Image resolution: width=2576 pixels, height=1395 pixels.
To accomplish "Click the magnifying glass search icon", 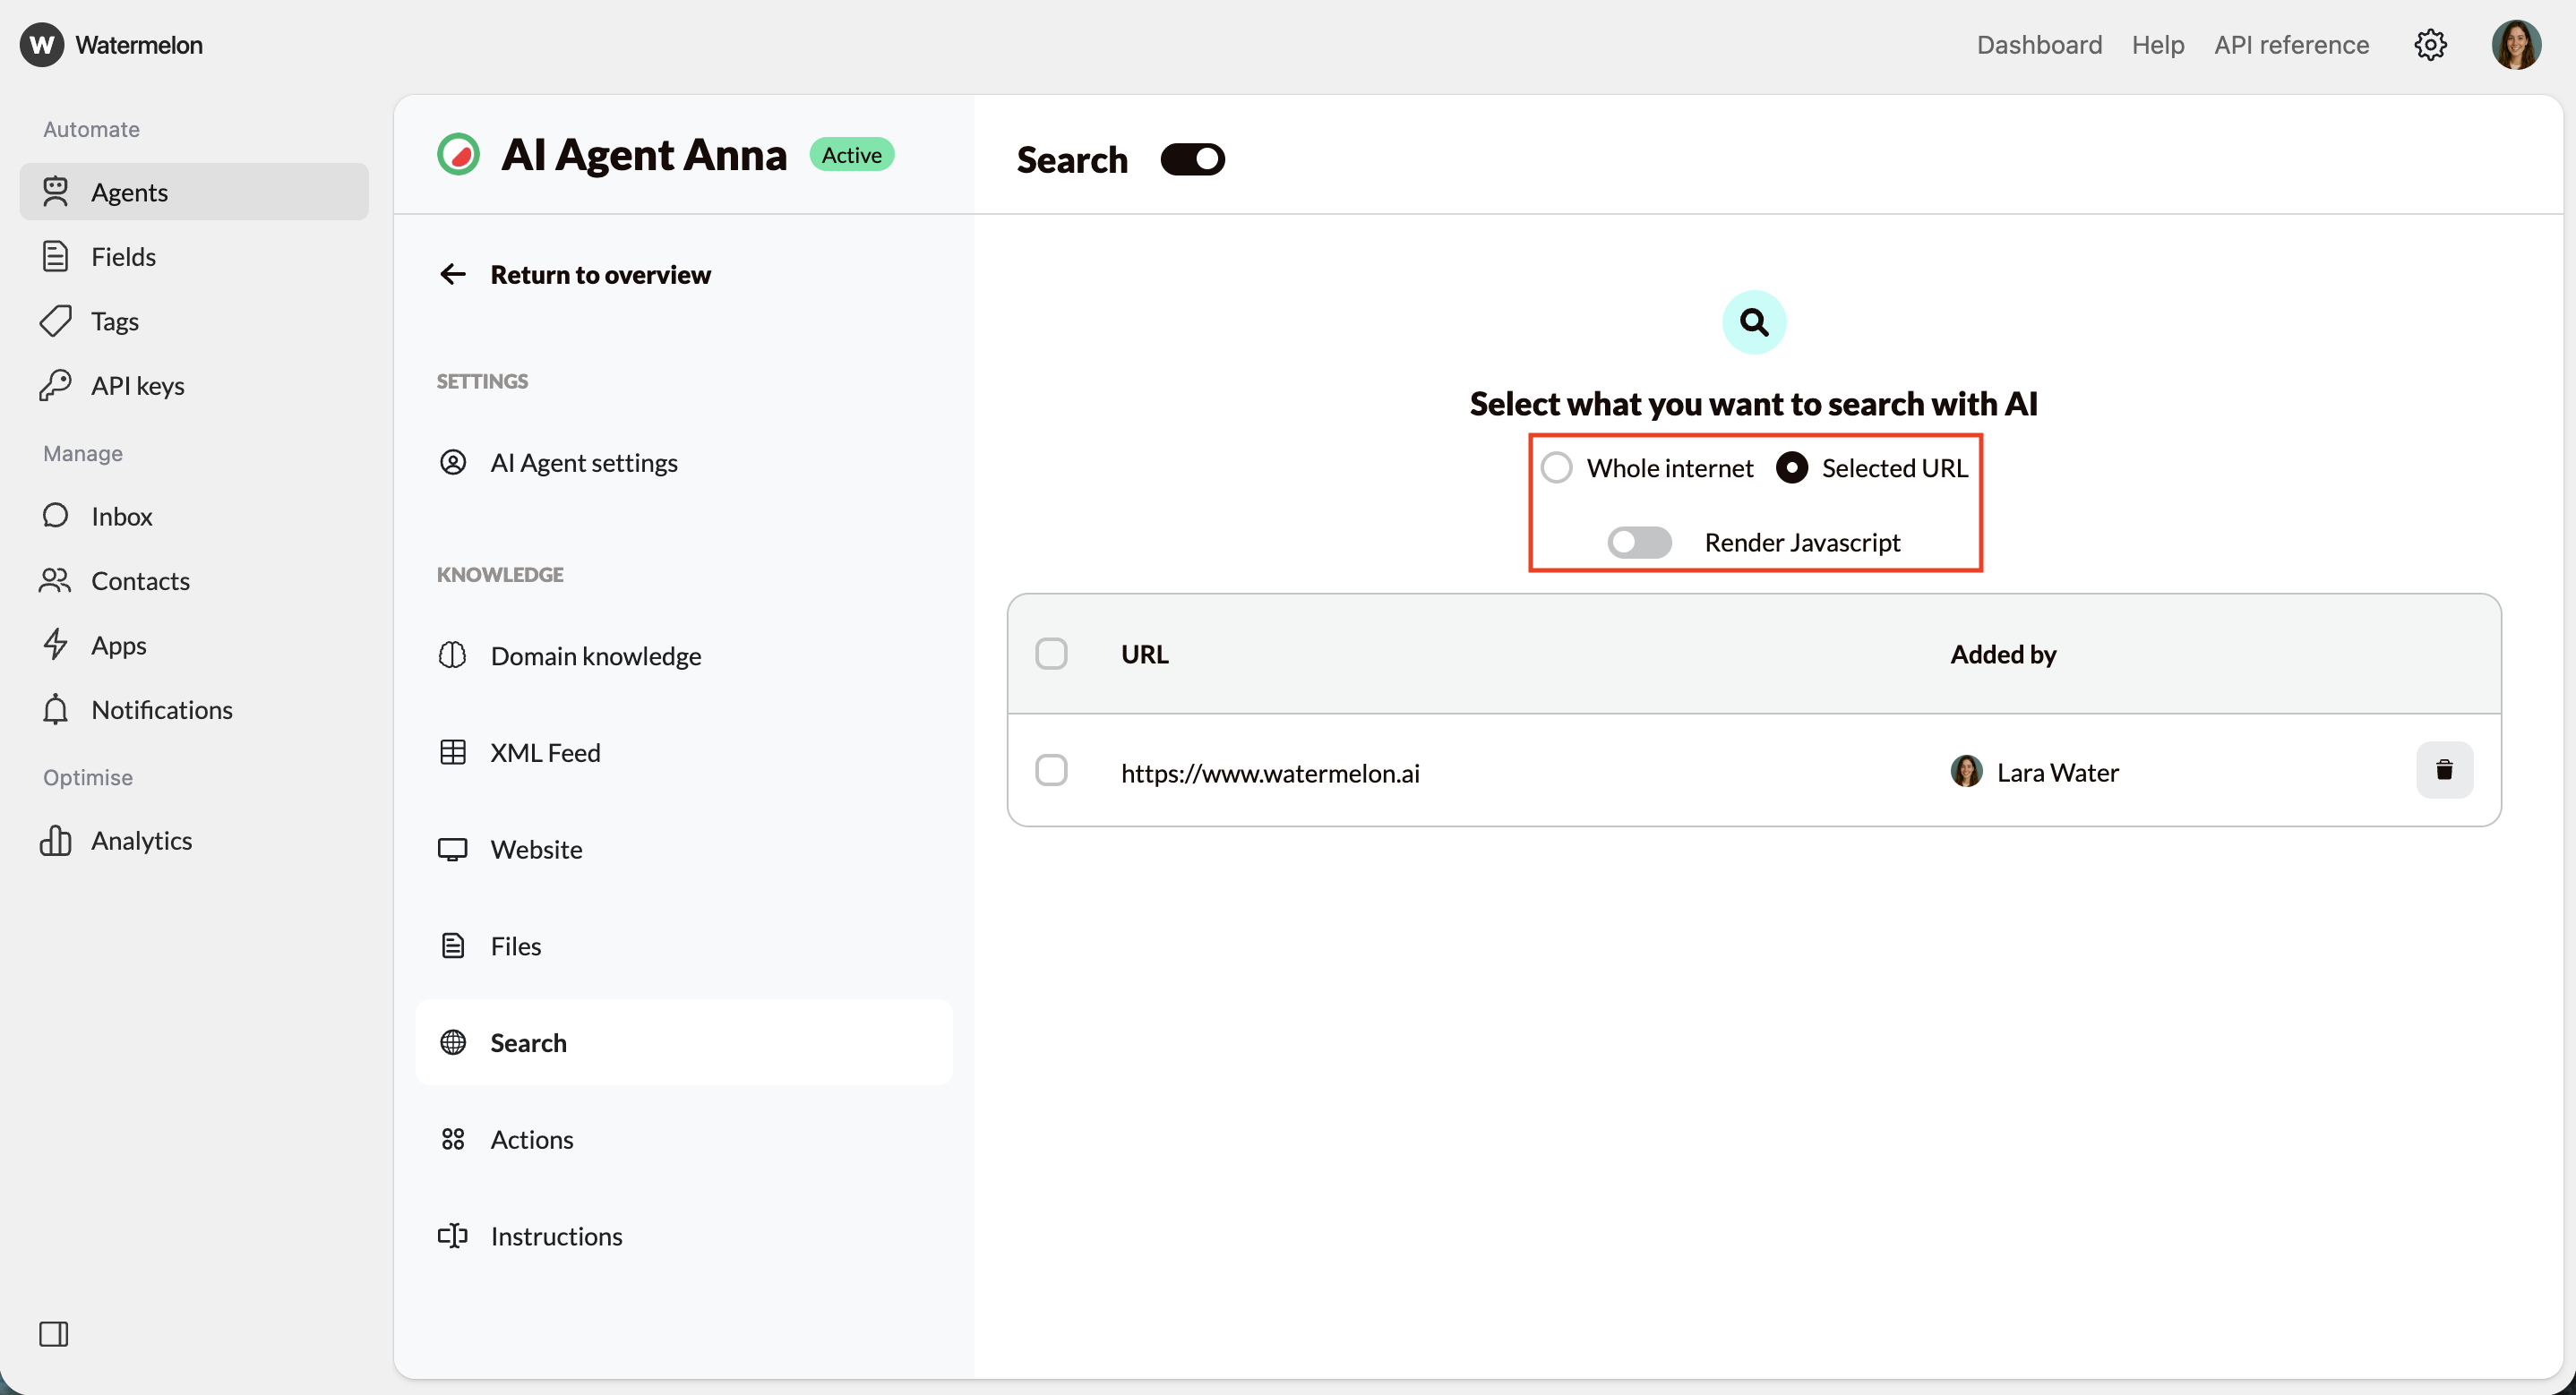I will coord(1754,322).
